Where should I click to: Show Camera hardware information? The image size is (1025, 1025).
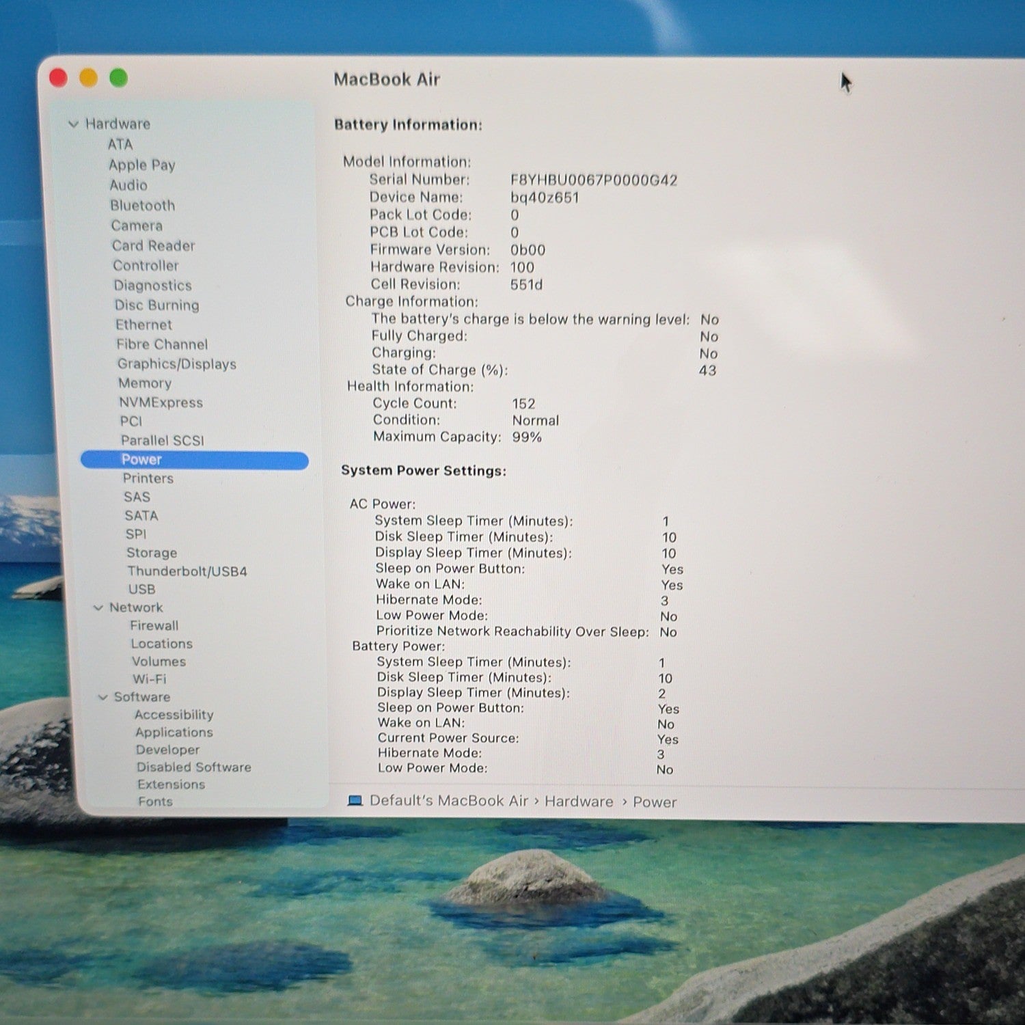pos(137,225)
